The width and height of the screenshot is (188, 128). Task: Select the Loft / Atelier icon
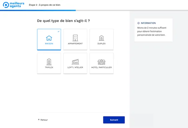[x=75, y=62]
